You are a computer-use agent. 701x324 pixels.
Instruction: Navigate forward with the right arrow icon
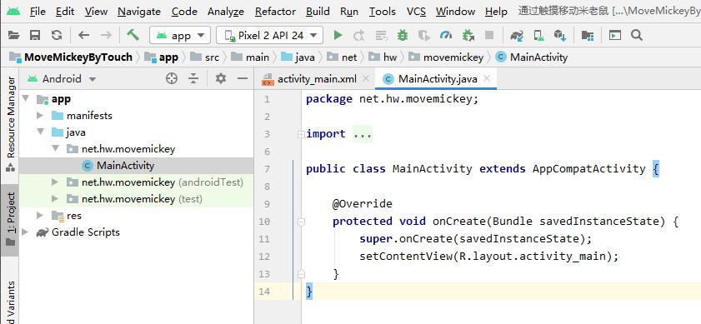[x=106, y=35]
